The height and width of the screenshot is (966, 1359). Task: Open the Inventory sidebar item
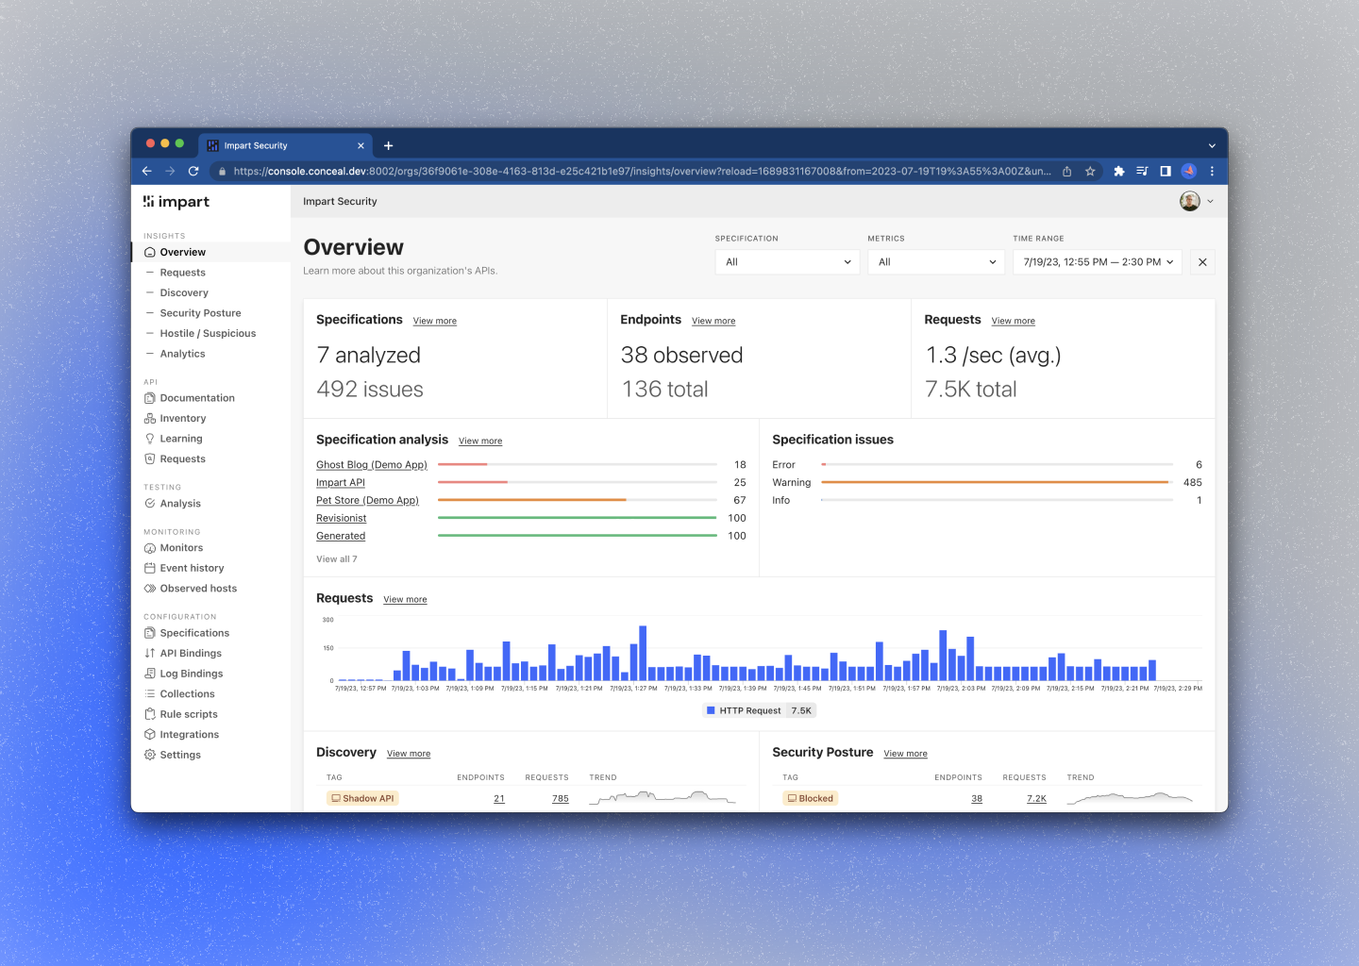coord(175,418)
